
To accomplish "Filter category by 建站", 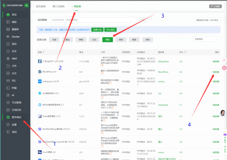I will tap(68, 40).
